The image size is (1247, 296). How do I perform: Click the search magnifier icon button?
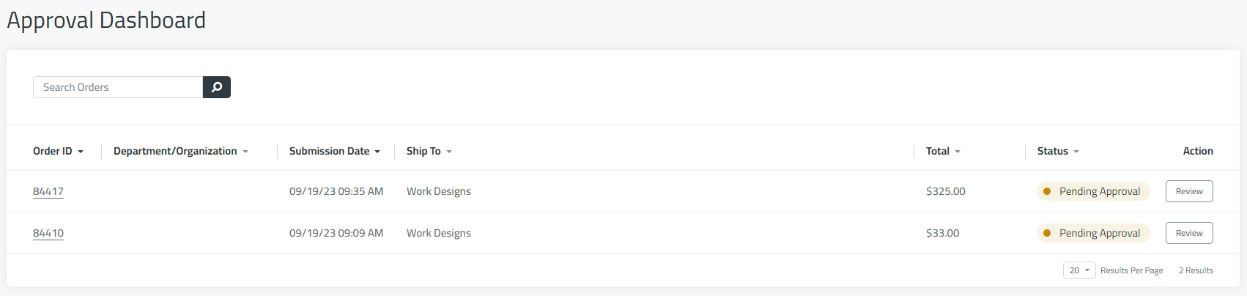tap(217, 87)
